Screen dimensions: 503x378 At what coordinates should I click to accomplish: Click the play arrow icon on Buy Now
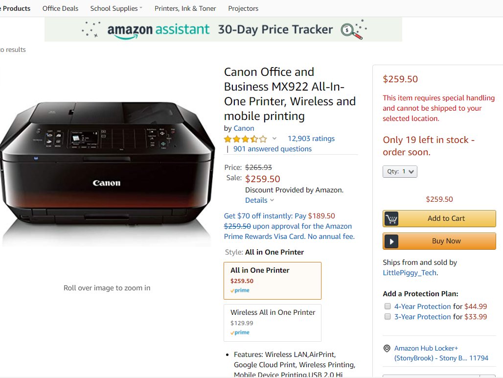coord(391,241)
